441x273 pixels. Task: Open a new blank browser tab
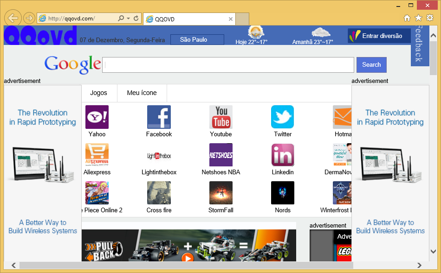(242, 19)
